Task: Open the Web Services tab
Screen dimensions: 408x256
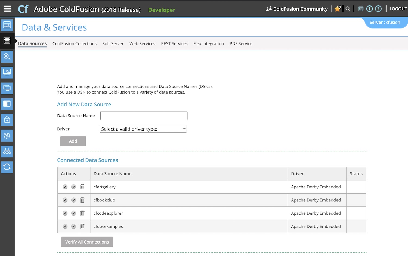Action: coord(142,43)
